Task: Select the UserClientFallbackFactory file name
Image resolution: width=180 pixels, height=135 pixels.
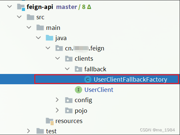Action: point(131,80)
